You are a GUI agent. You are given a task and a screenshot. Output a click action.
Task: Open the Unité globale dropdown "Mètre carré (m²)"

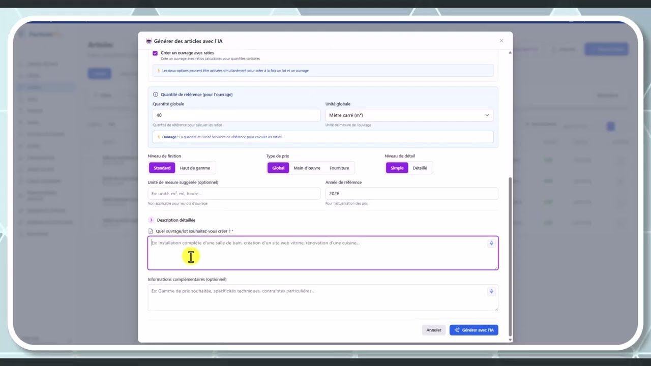(409, 115)
